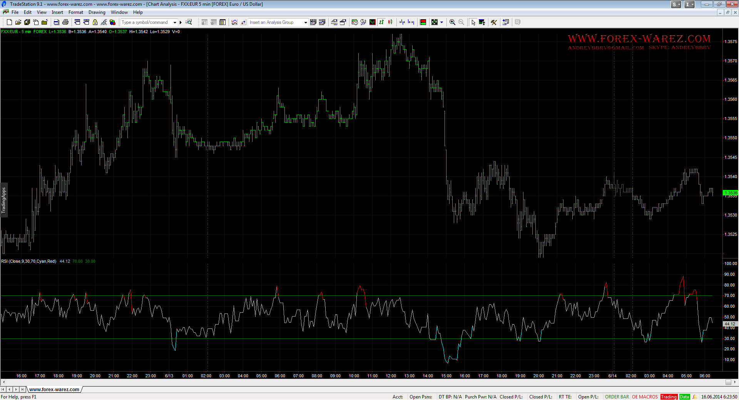
Task: Open the Insert an Analysis Group dropdown
Action: 306,22
